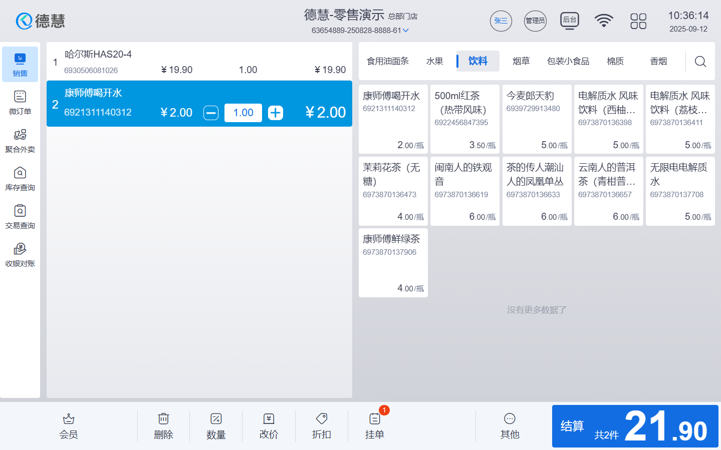Image resolution: width=721 pixels, height=450 pixels.
Task: Open the 聚合外卖 delivery sidebar icon
Action: (20, 141)
